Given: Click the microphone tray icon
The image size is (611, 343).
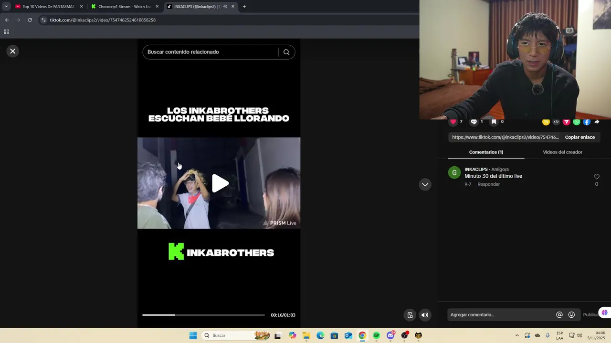Looking at the screenshot, I should click(548, 335).
